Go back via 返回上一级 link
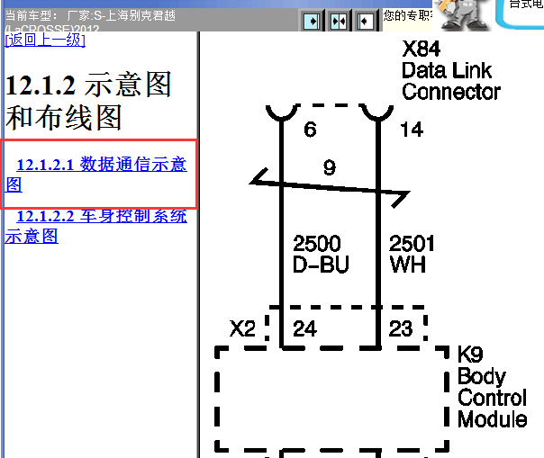 tap(45, 40)
